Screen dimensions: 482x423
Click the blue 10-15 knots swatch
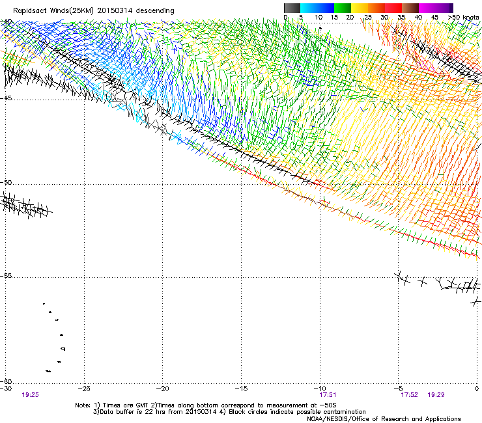[x=326, y=8]
